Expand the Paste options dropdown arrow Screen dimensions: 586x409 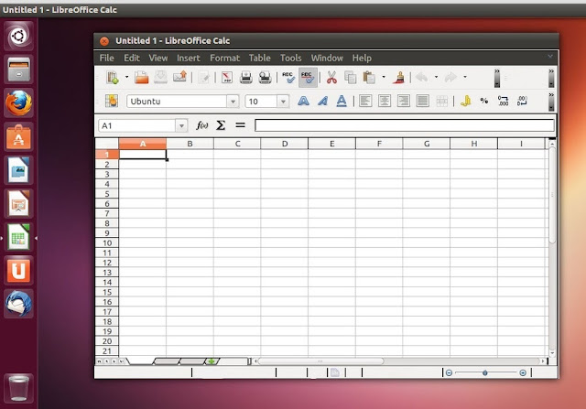tap(384, 78)
